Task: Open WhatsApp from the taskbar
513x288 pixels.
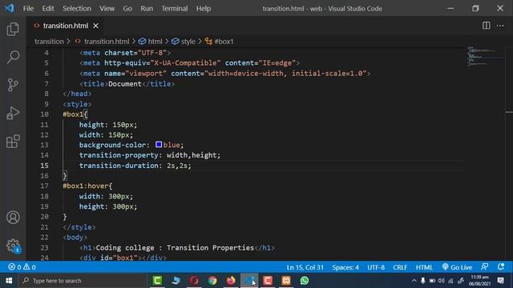Action: coord(305,281)
